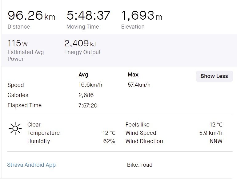Open the Strava Android App link
The image size is (237, 183).
pos(31,165)
